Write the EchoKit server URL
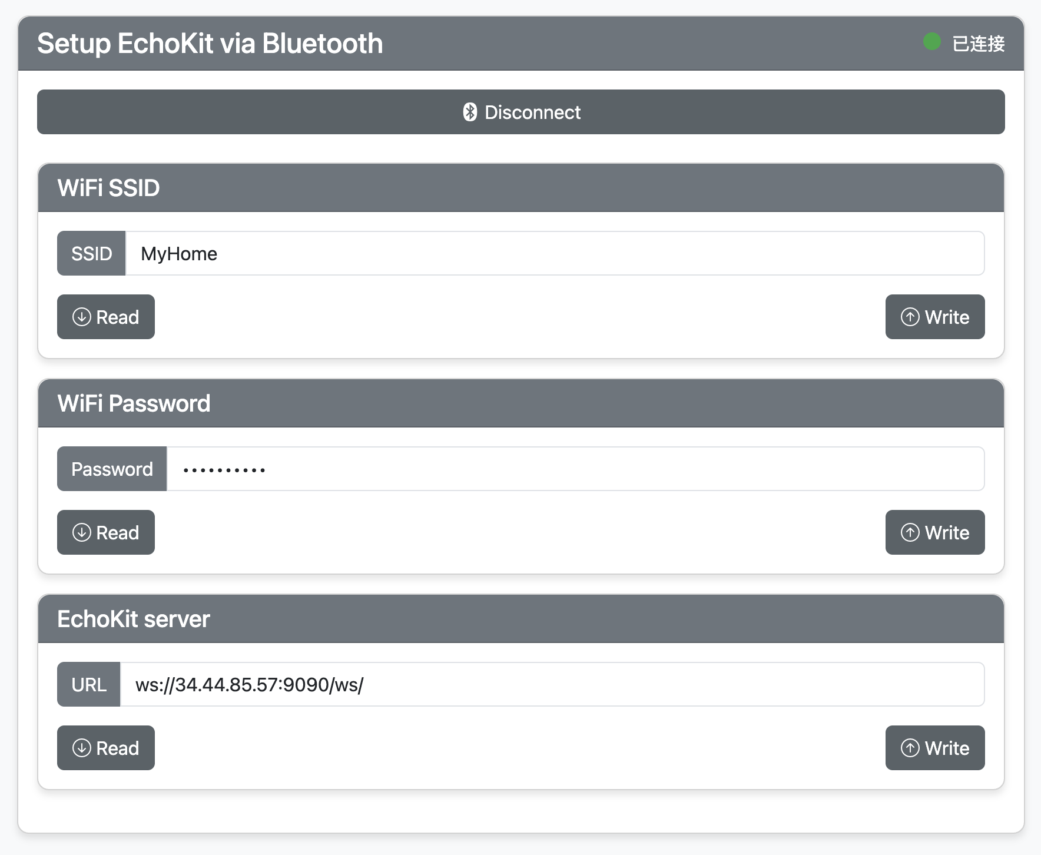 pyautogui.click(x=935, y=748)
